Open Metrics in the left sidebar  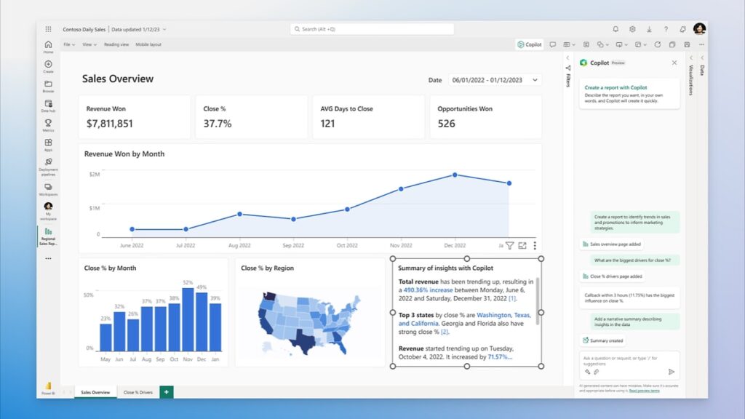(48, 125)
